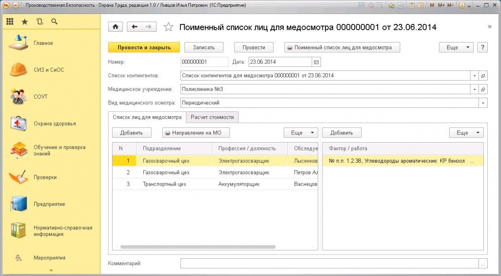Click the search magnifier icon
Image resolution: width=501 pixels, height=276 pixels.
pos(54,22)
